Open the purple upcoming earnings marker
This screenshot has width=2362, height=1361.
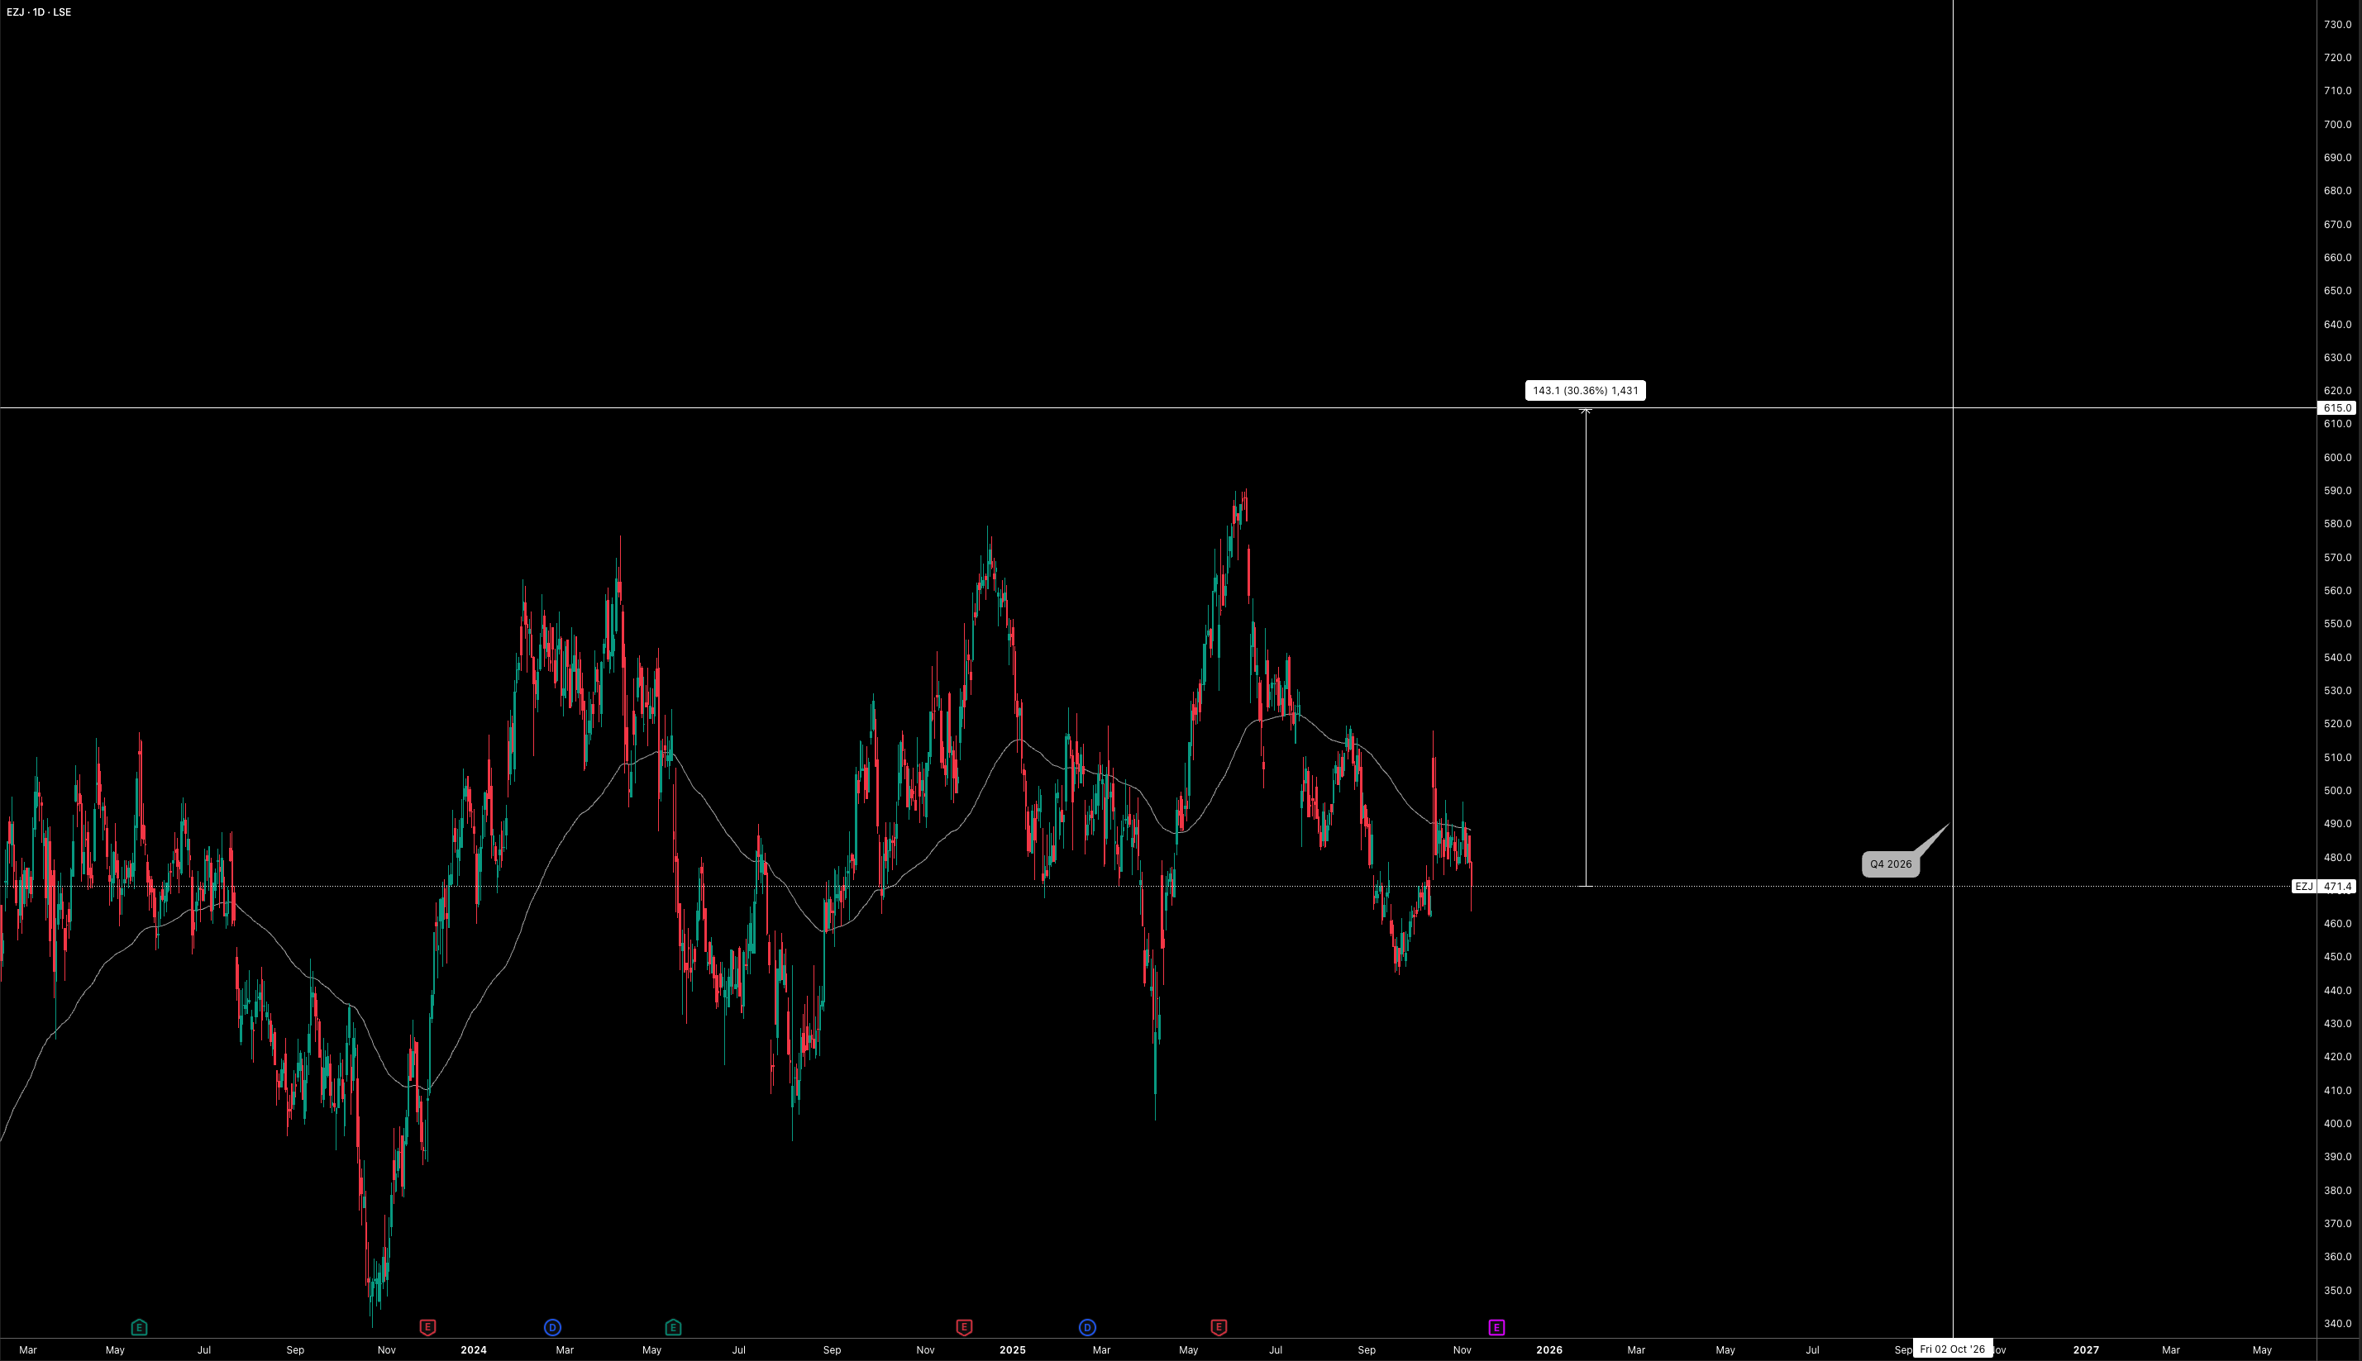coord(1496,1326)
